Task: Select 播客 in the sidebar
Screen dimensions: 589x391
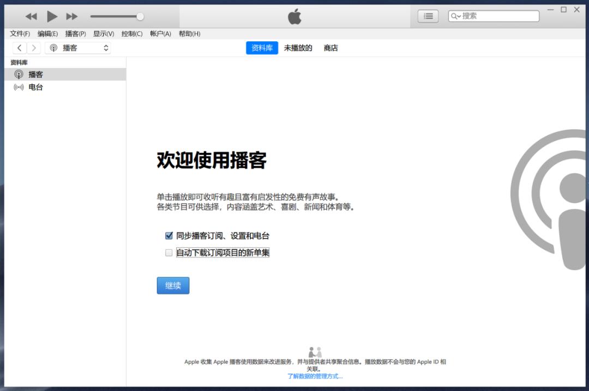Action: (x=35, y=74)
